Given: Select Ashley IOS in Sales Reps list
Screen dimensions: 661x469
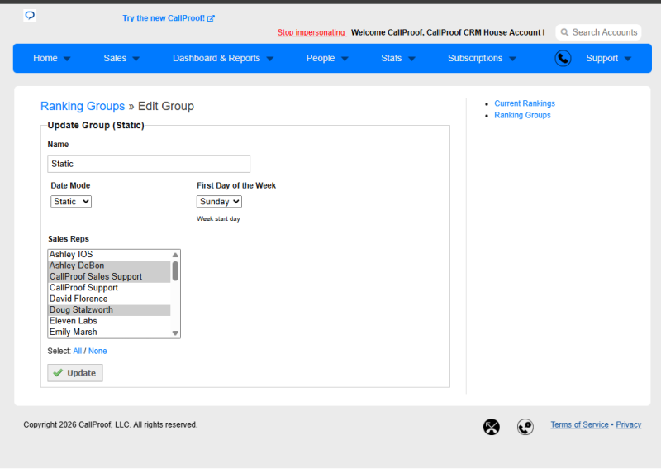Looking at the screenshot, I should tap(109, 255).
